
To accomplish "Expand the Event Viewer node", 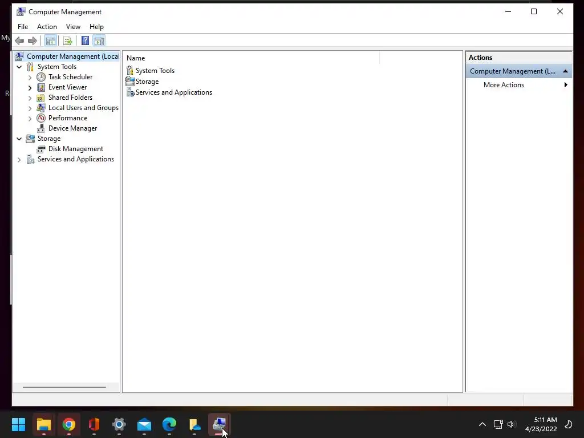I will coord(30,88).
